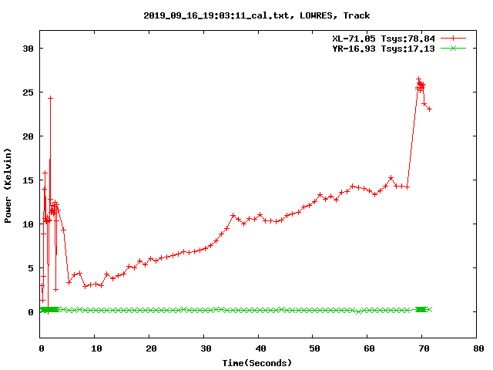
Task: Click the x-axis tick label "70"
Action: pyautogui.click(x=424, y=348)
